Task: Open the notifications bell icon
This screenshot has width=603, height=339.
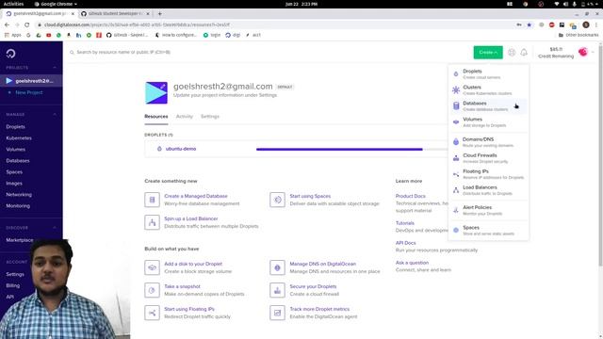Action: [524, 53]
